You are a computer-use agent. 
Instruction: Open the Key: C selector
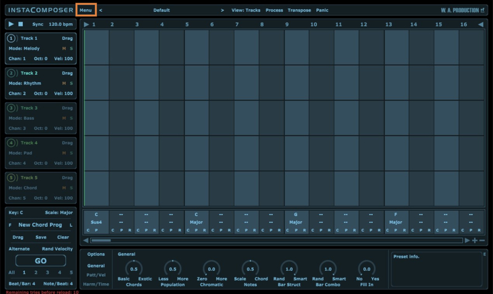(16, 213)
